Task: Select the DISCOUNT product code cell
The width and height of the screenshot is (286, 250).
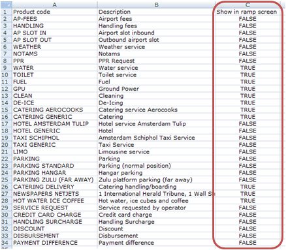Action: click(55, 228)
